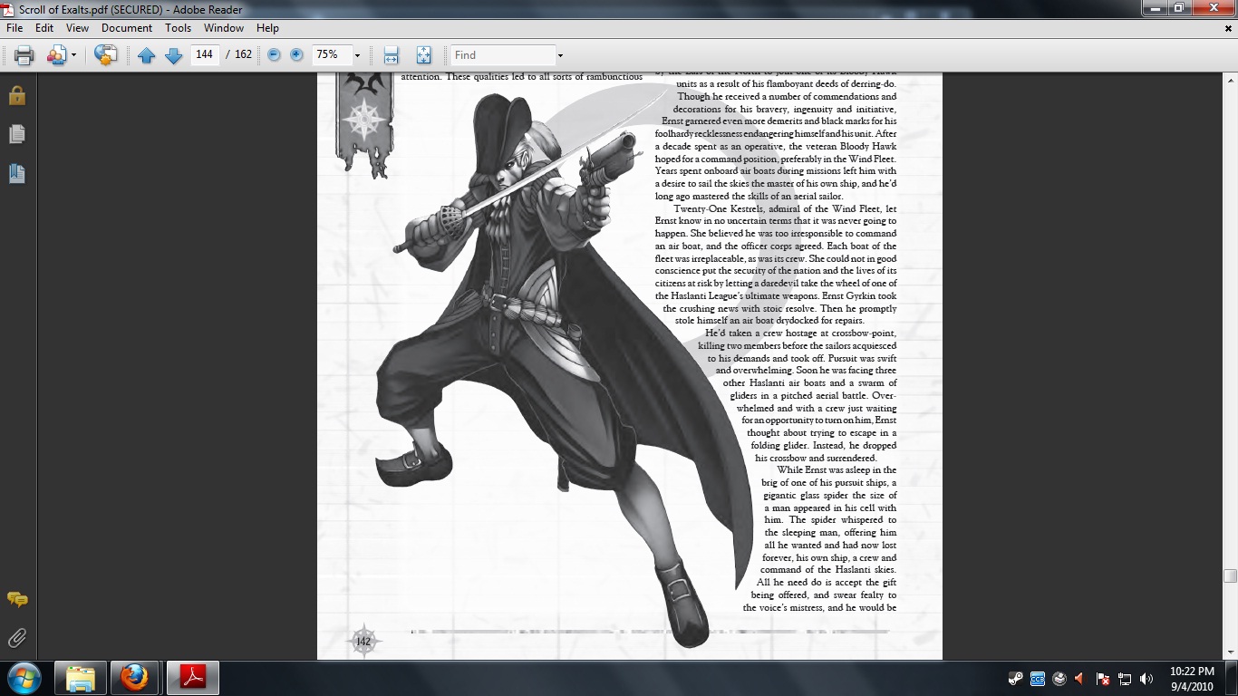The image size is (1238, 696).
Task: Click the blue CCC tray icon
Action: point(1038,679)
